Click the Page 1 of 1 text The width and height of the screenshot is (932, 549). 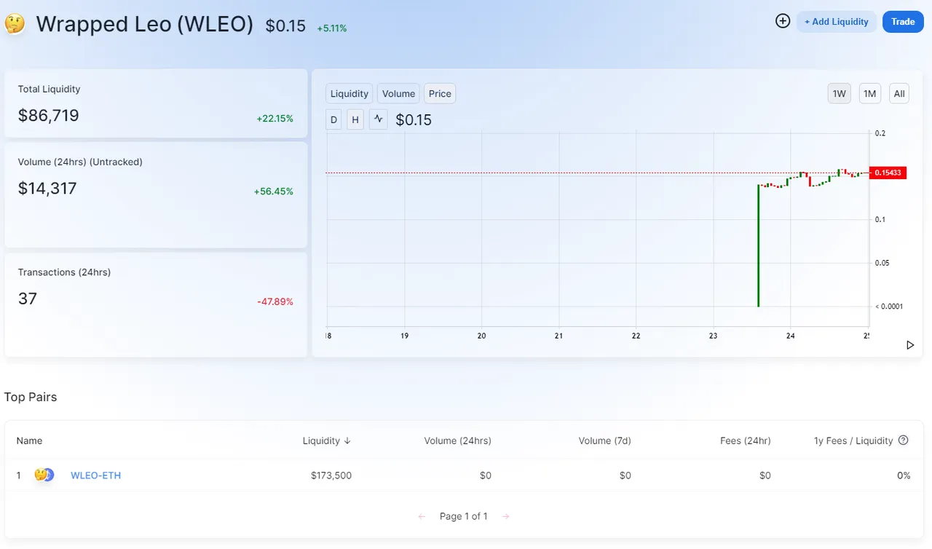click(x=464, y=516)
